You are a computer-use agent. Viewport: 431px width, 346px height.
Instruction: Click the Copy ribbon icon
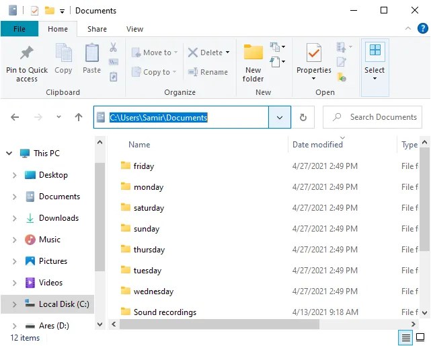point(63,53)
